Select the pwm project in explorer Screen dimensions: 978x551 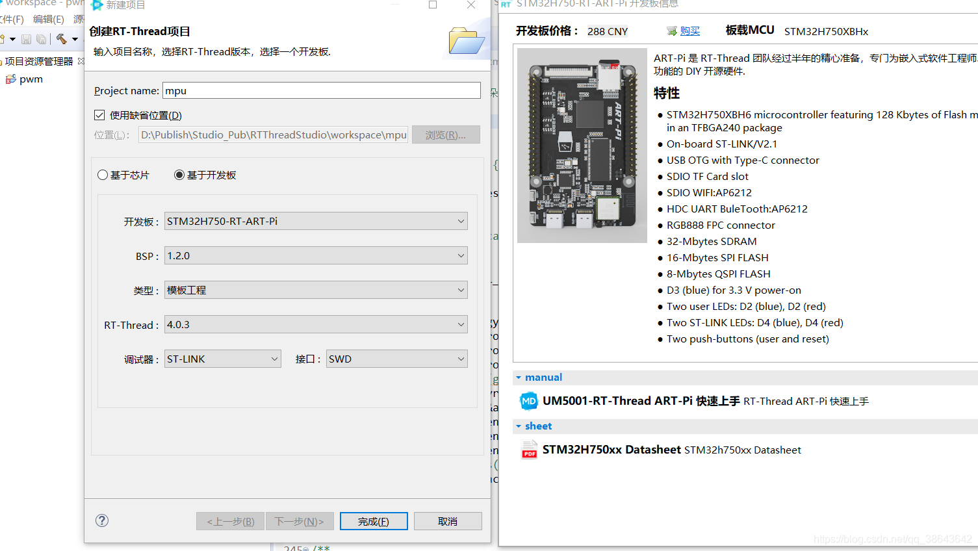pyautogui.click(x=31, y=79)
